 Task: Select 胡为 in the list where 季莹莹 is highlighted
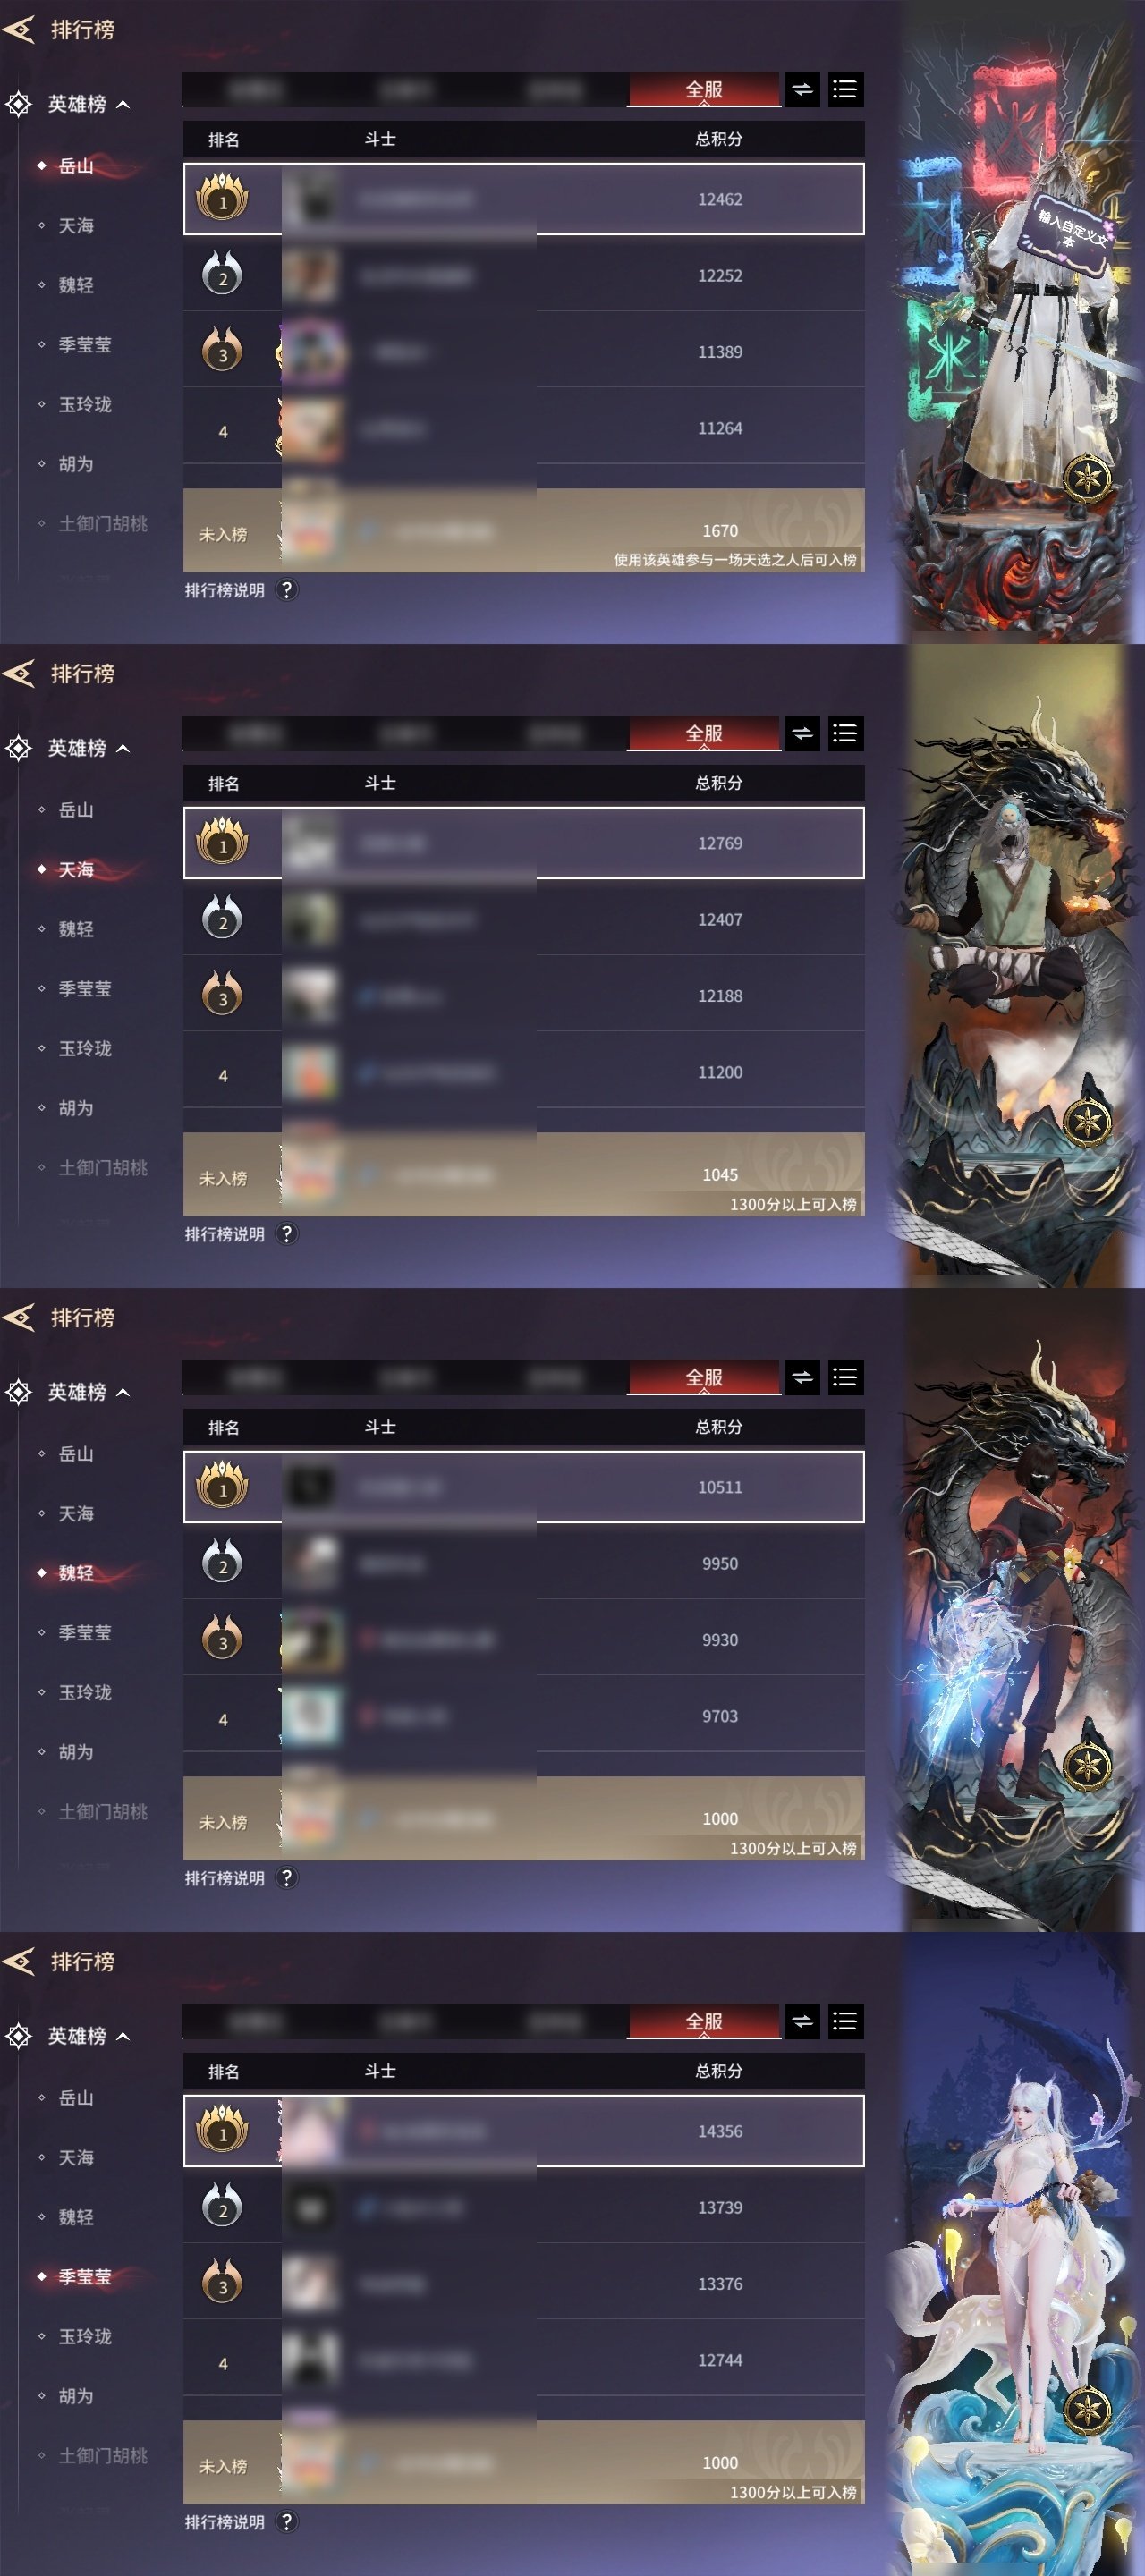click(x=76, y=2396)
